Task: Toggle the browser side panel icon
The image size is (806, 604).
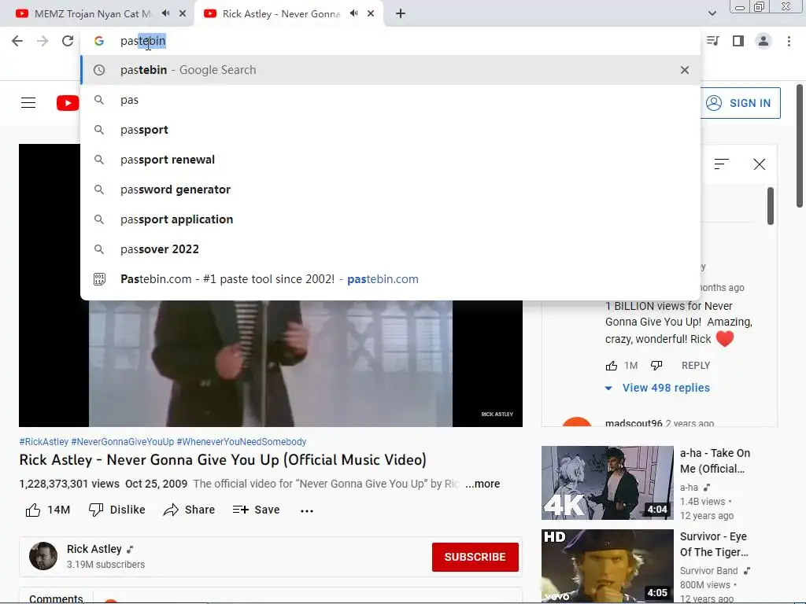Action: pos(738,41)
